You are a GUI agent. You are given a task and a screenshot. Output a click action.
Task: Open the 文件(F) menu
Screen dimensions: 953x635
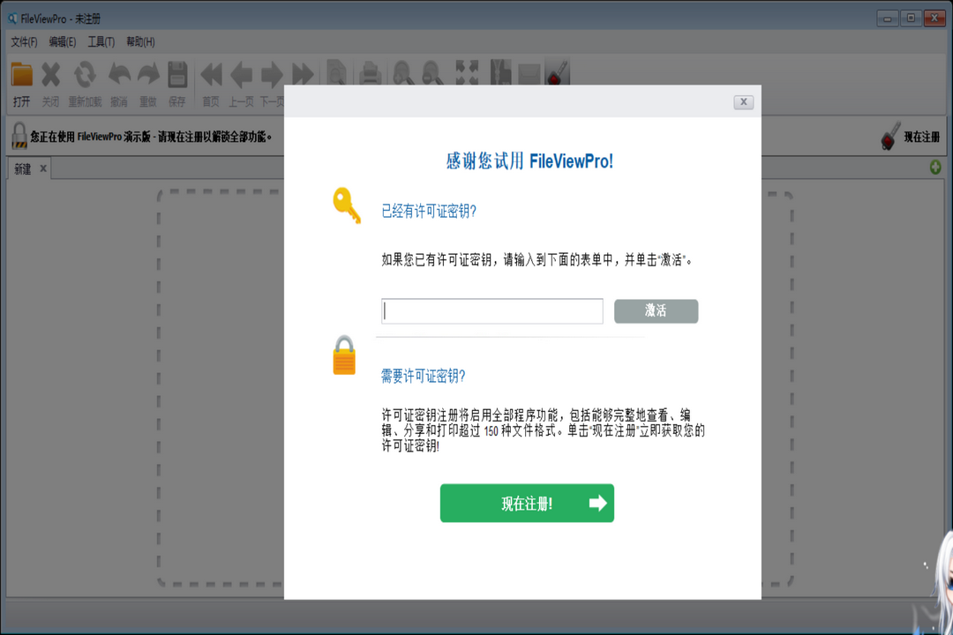click(22, 41)
